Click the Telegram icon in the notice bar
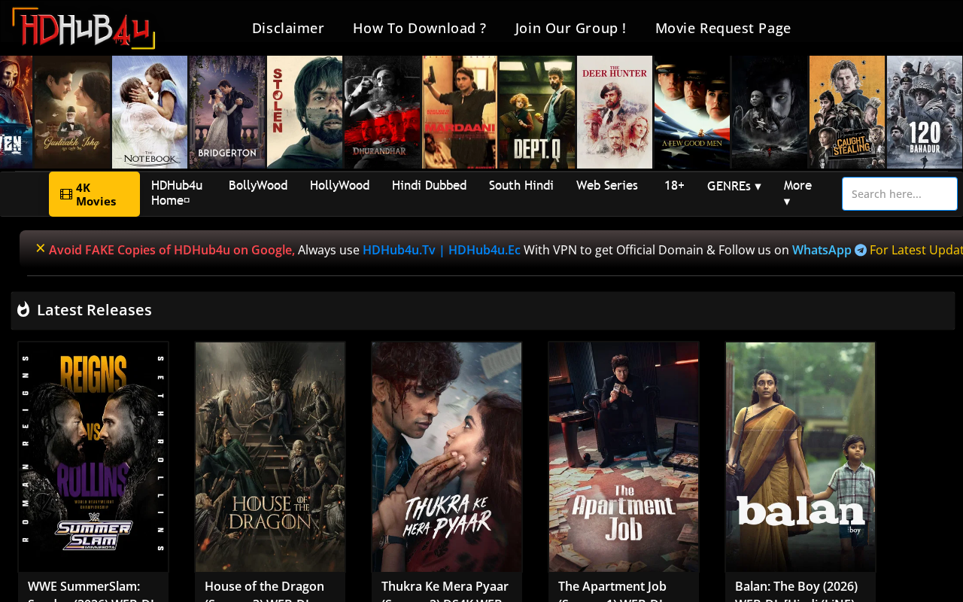Screen dimensions: 963x602 [861, 250]
